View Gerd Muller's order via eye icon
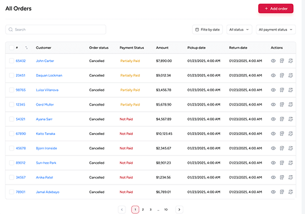The image size is (305, 214). pos(273,104)
